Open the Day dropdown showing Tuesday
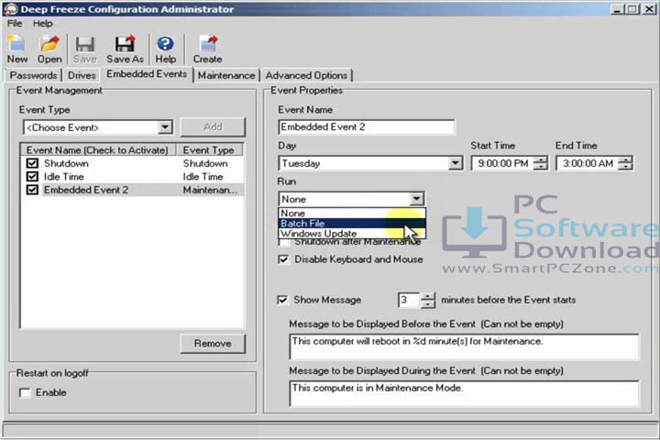The width and height of the screenshot is (660, 440). point(455,163)
